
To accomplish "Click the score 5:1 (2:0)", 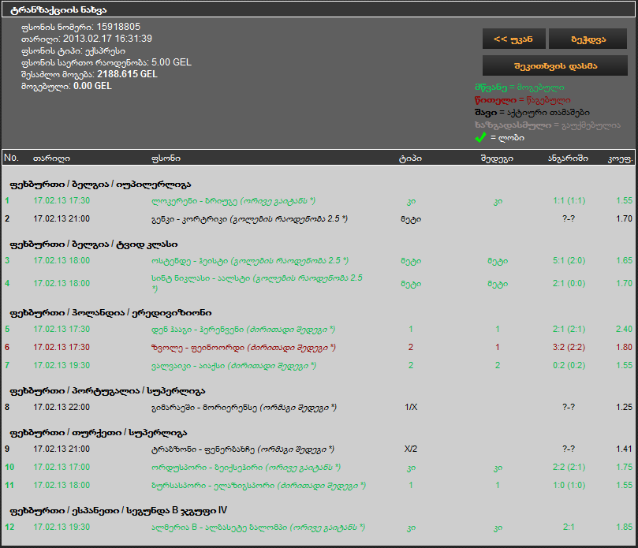I will (569, 260).
